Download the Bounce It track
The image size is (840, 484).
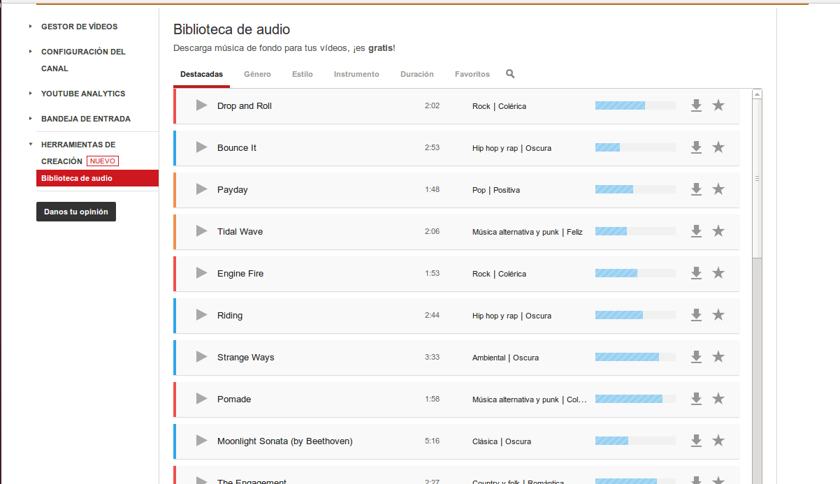click(696, 147)
